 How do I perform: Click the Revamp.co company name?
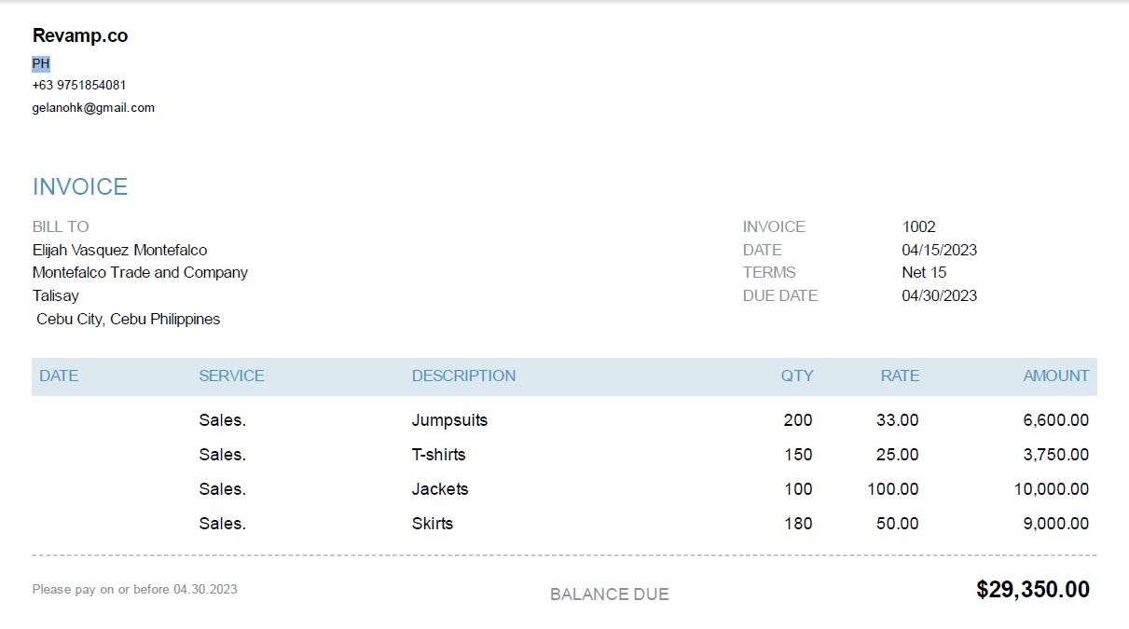coord(80,35)
